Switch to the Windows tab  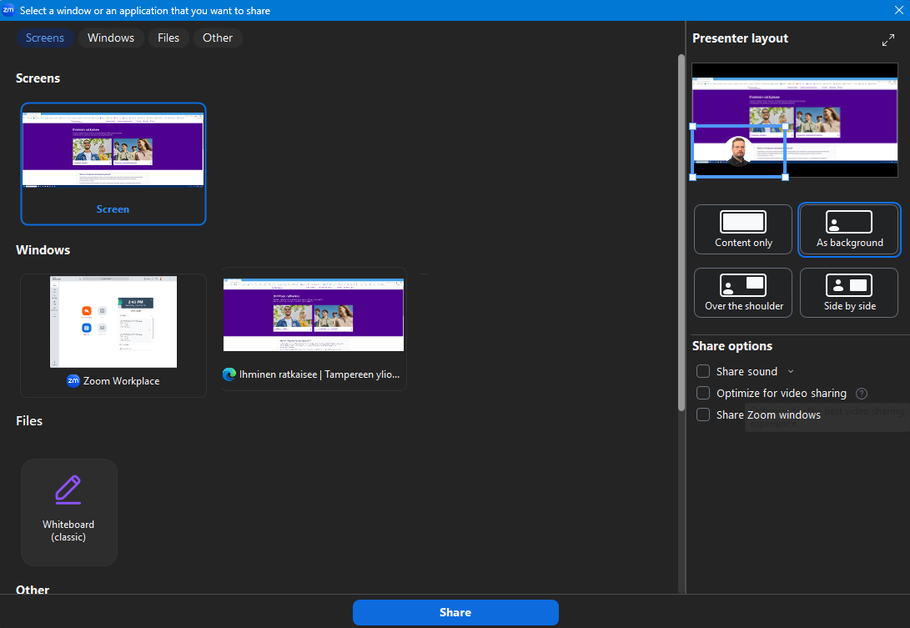[111, 38]
